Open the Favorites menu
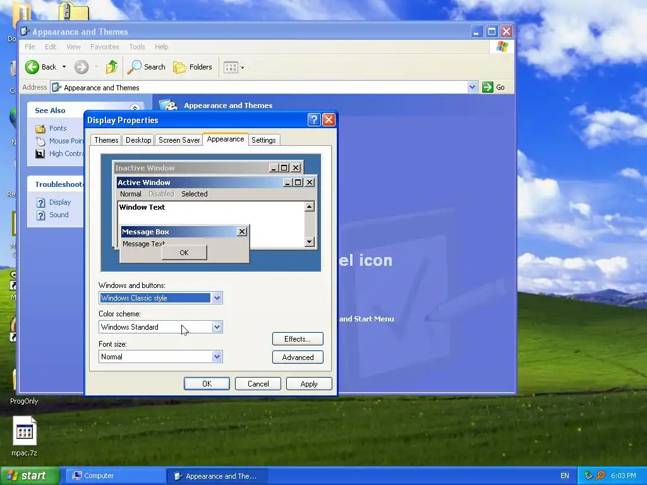Viewport: 647px width, 485px height. click(x=104, y=47)
